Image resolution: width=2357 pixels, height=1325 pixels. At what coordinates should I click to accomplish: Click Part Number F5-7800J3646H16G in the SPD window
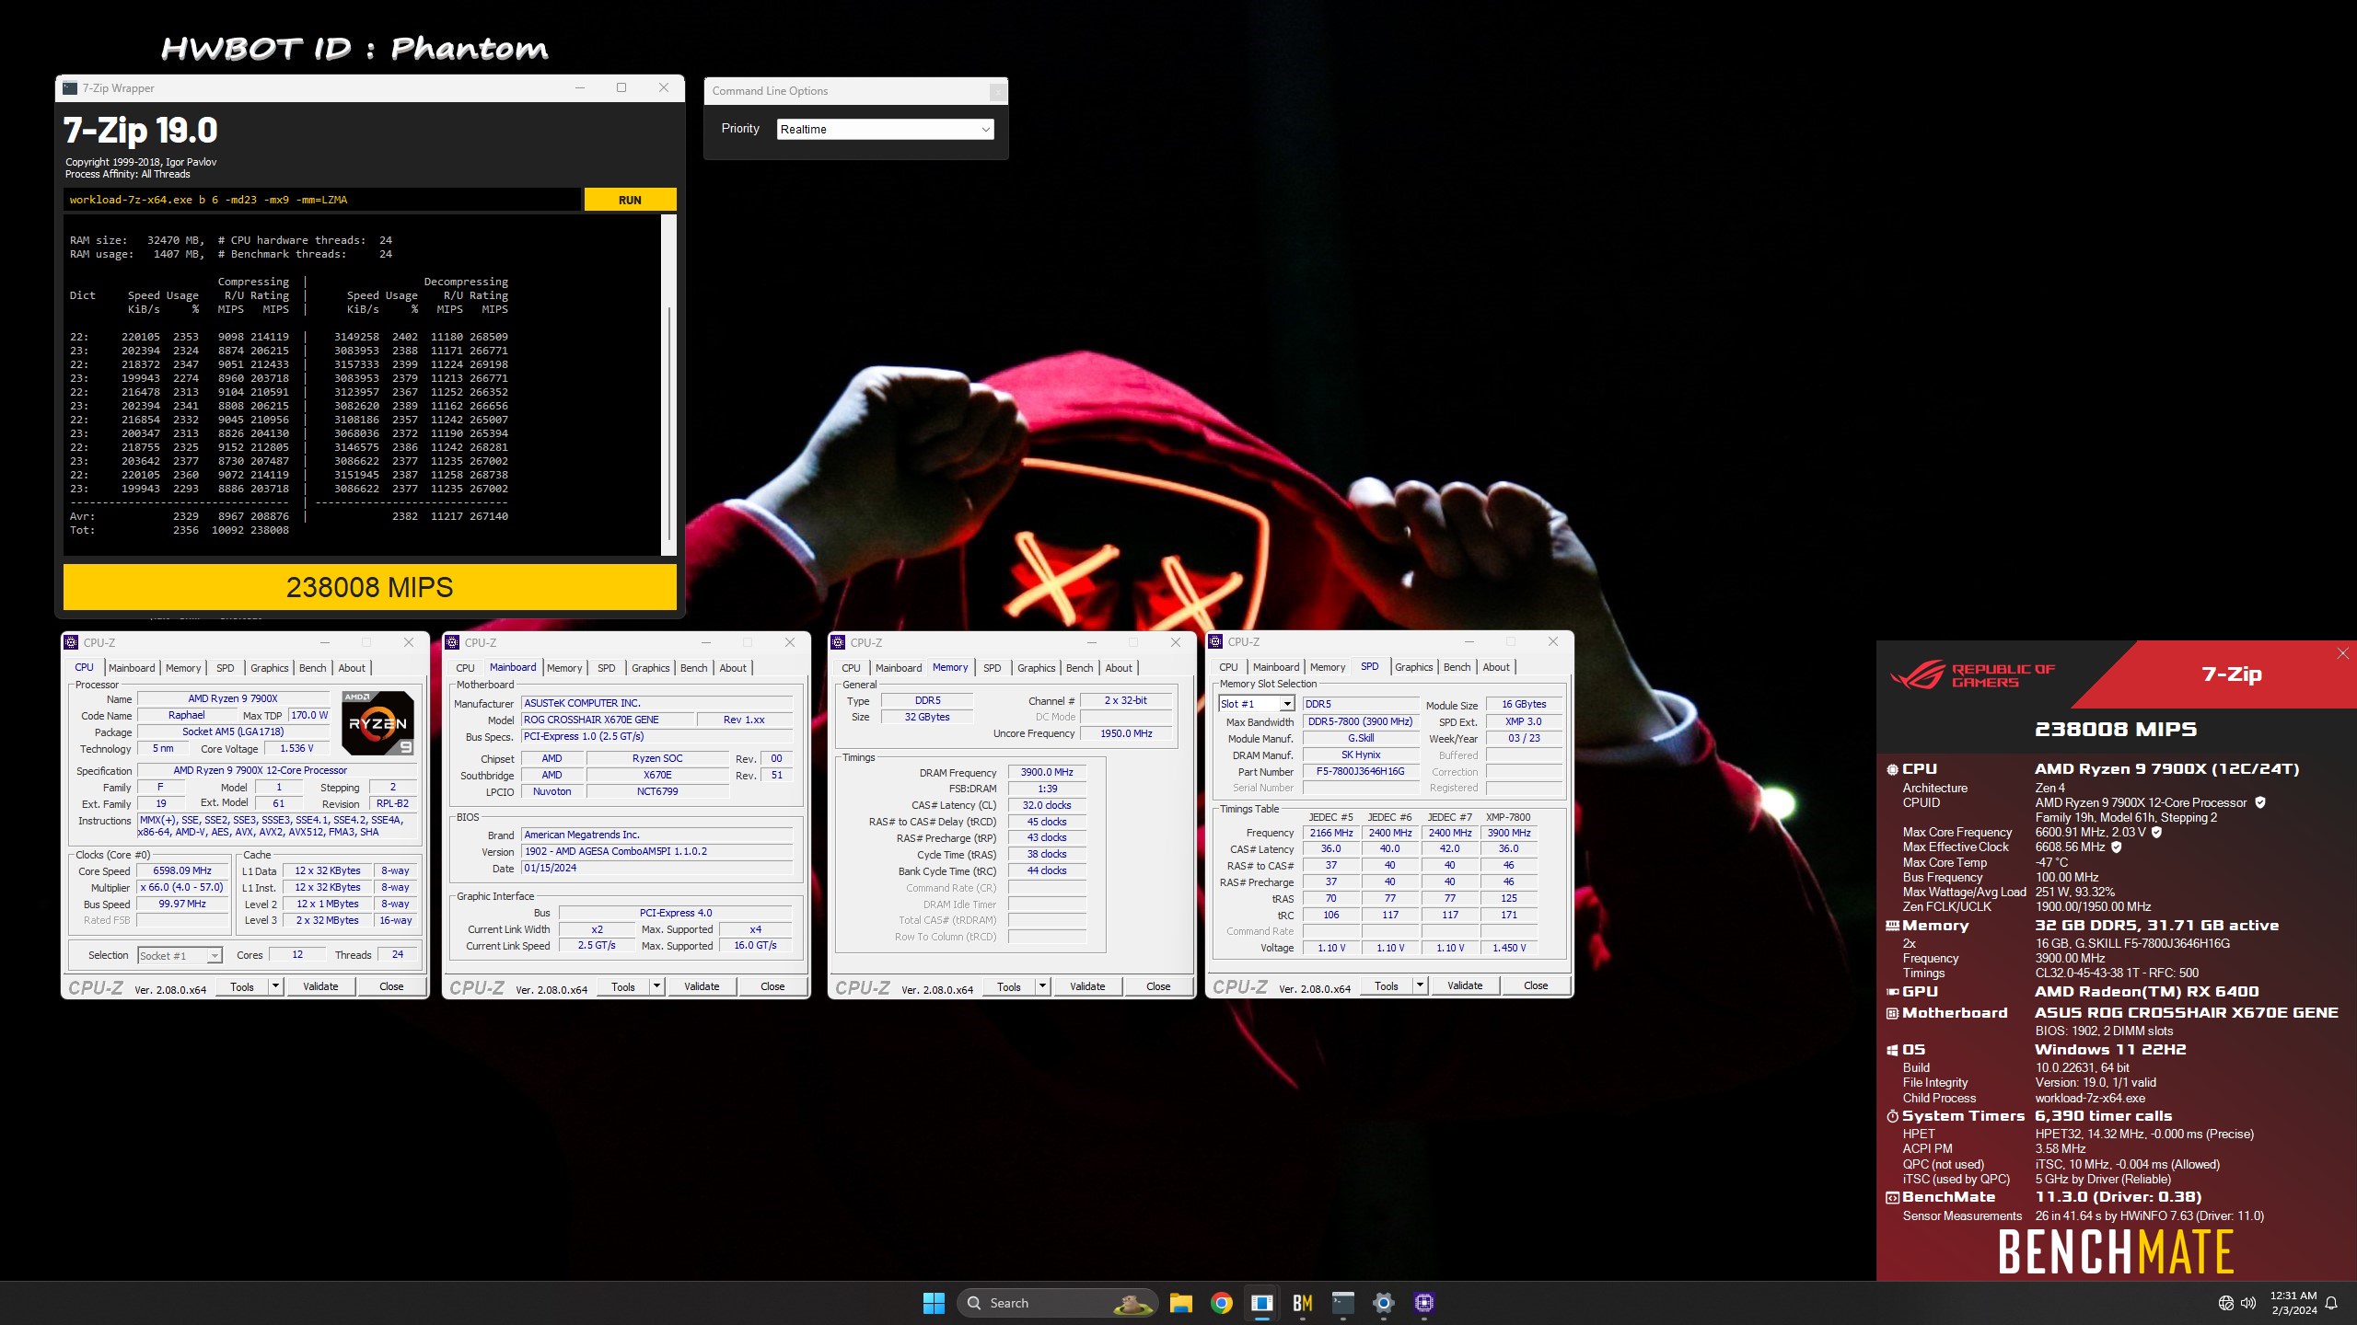(1360, 772)
